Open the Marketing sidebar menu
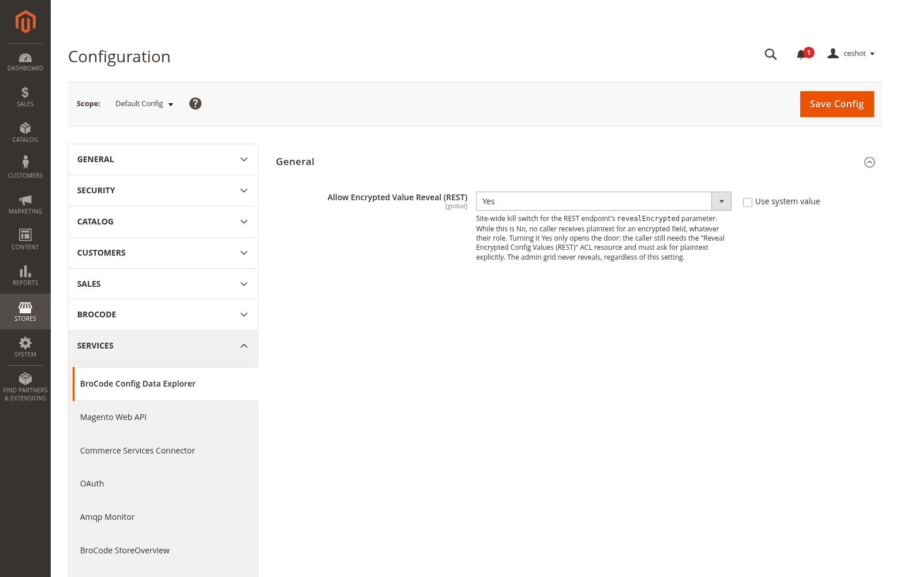Viewport: 900px width, 577px height. pos(25,204)
